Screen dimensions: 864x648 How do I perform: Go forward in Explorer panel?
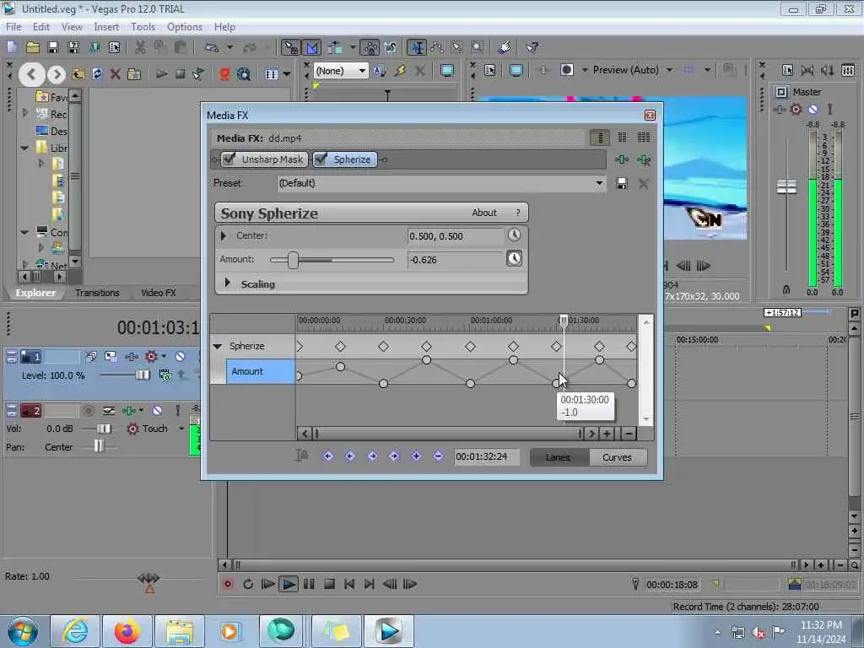tap(57, 74)
